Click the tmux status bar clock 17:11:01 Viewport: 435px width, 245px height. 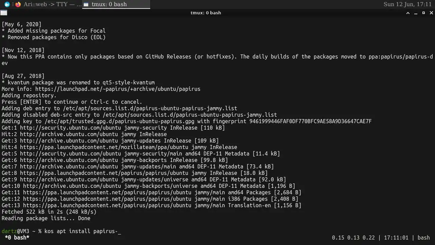(396, 238)
